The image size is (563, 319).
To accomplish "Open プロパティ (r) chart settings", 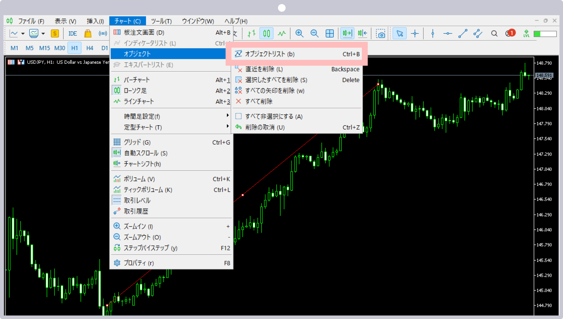I will (x=172, y=263).
